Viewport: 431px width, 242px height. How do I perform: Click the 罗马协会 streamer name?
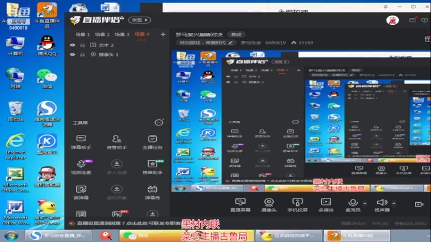[x=251, y=42]
